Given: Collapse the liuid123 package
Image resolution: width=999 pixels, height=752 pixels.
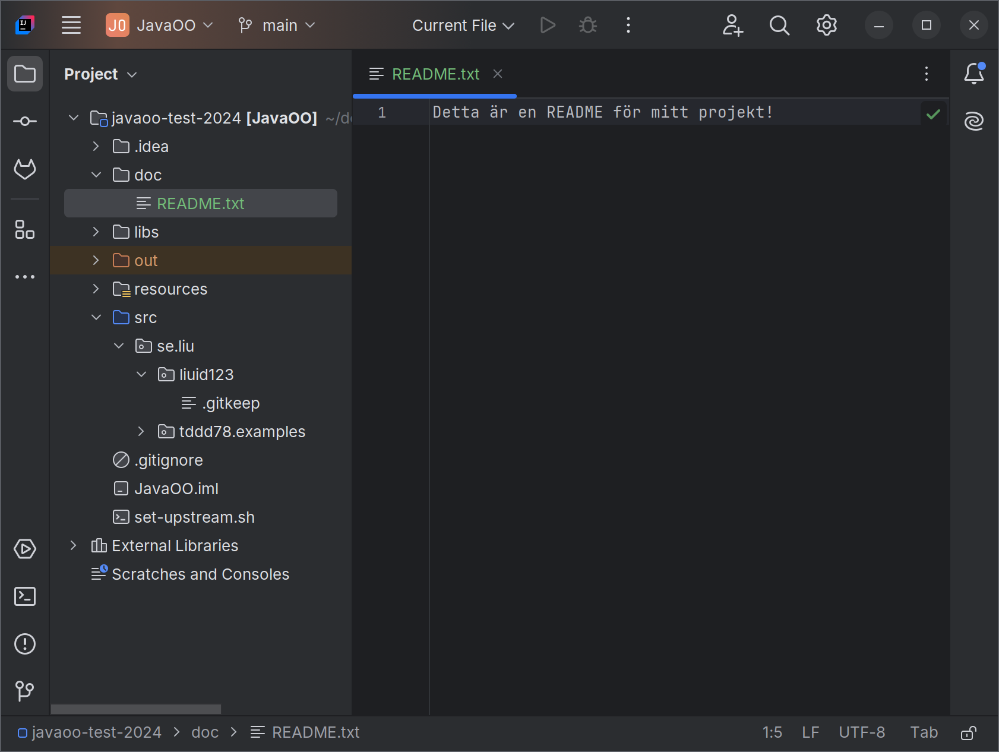Looking at the screenshot, I should [x=141, y=374].
